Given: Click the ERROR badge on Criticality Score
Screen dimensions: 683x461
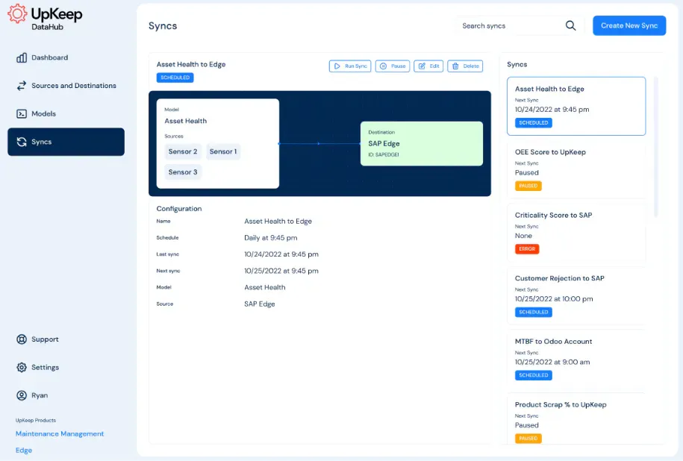Looking at the screenshot, I should point(527,249).
